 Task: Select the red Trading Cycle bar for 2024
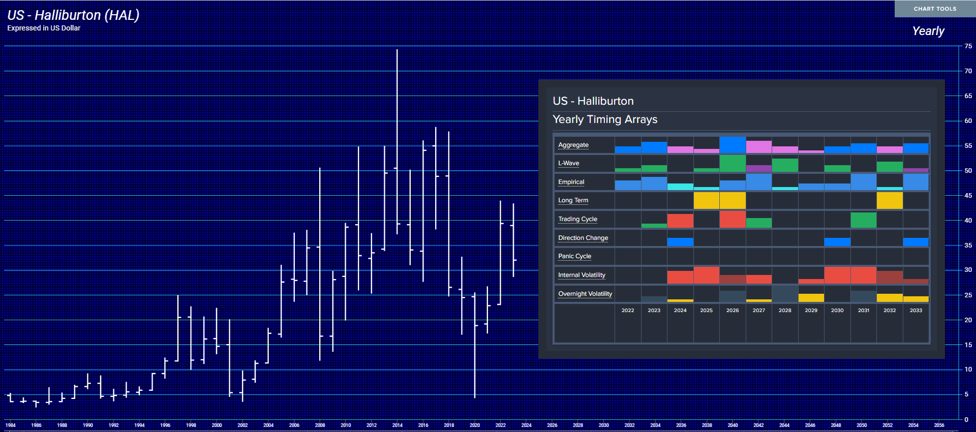point(680,221)
